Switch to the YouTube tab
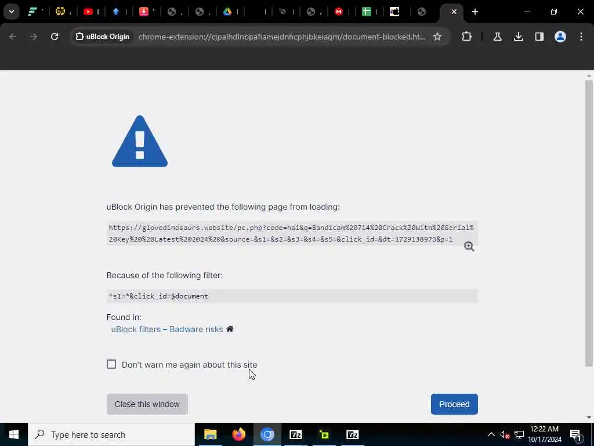The height and width of the screenshot is (446, 594). (88, 12)
